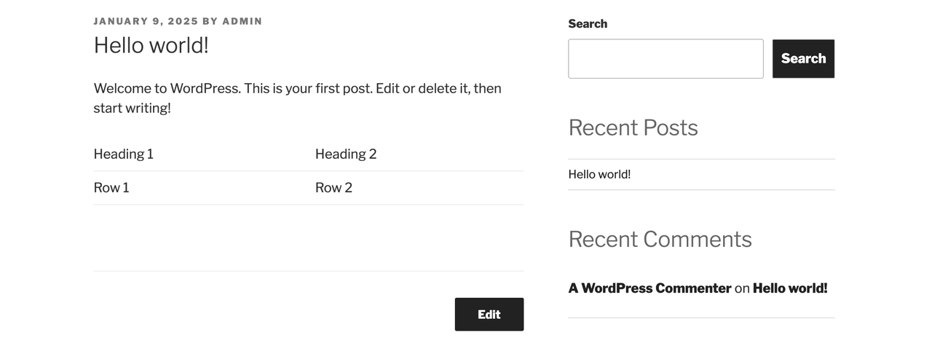Click the word "on" in Recent Comments
This screenshot has width=932, height=351.
tap(742, 288)
